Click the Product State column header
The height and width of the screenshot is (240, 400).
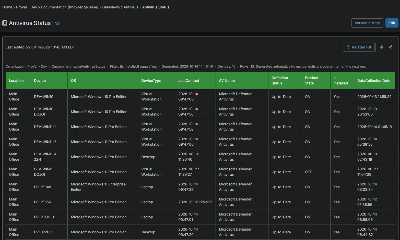tap(316, 81)
